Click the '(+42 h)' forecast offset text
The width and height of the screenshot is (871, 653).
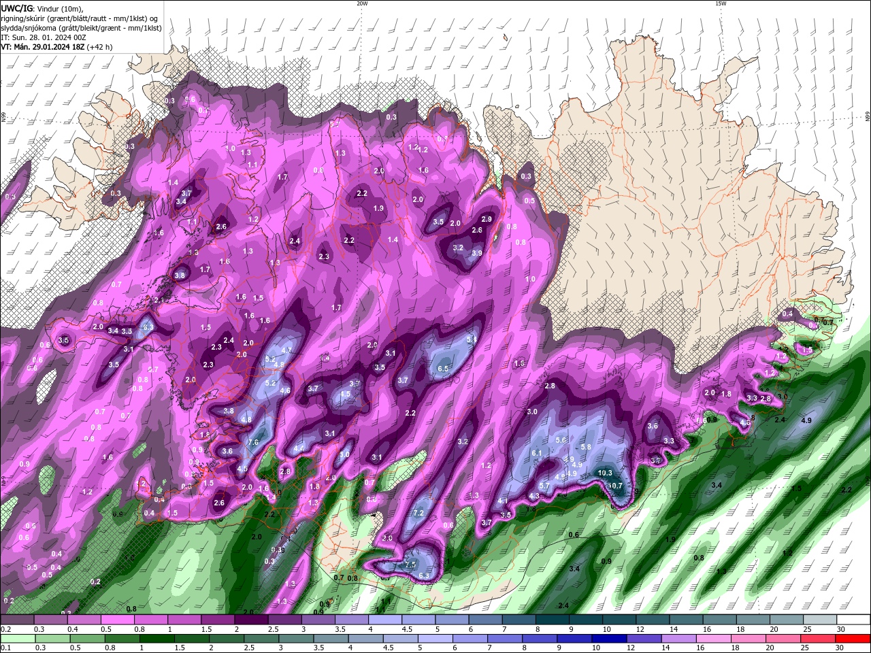(100, 47)
